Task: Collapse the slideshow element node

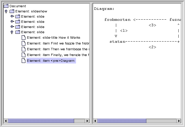Action: (6, 12)
